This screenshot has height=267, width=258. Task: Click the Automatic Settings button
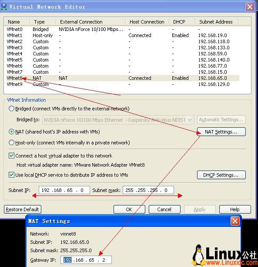(x=221, y=120)
